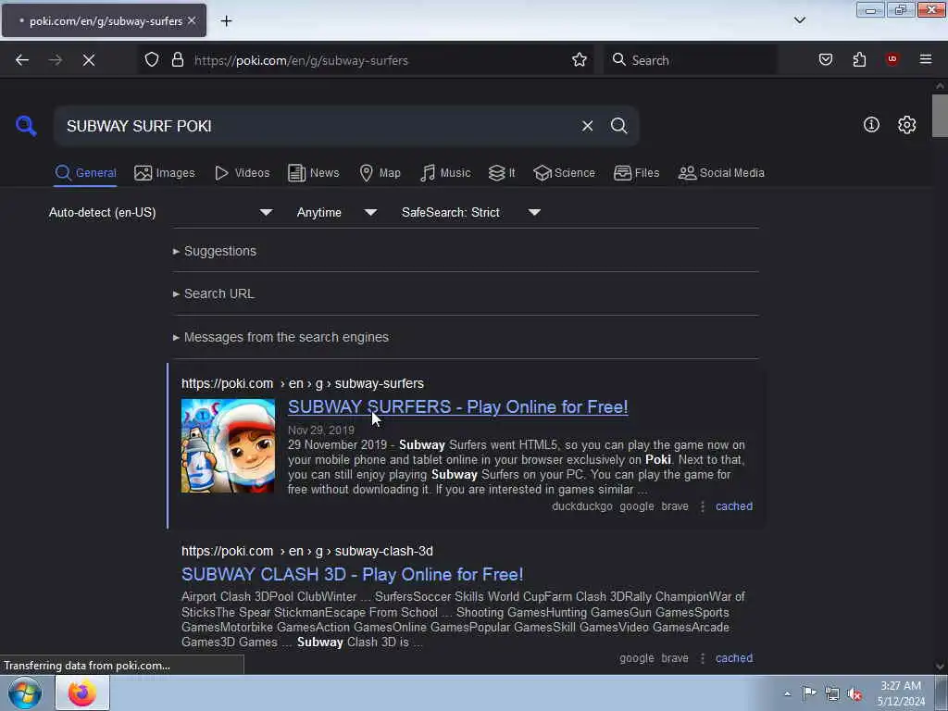The width and height of the screenshot is (948, 711).
Task: Open SUBWAY CLASH 3D - Play Online link
Action: click(x=353, y=574)
